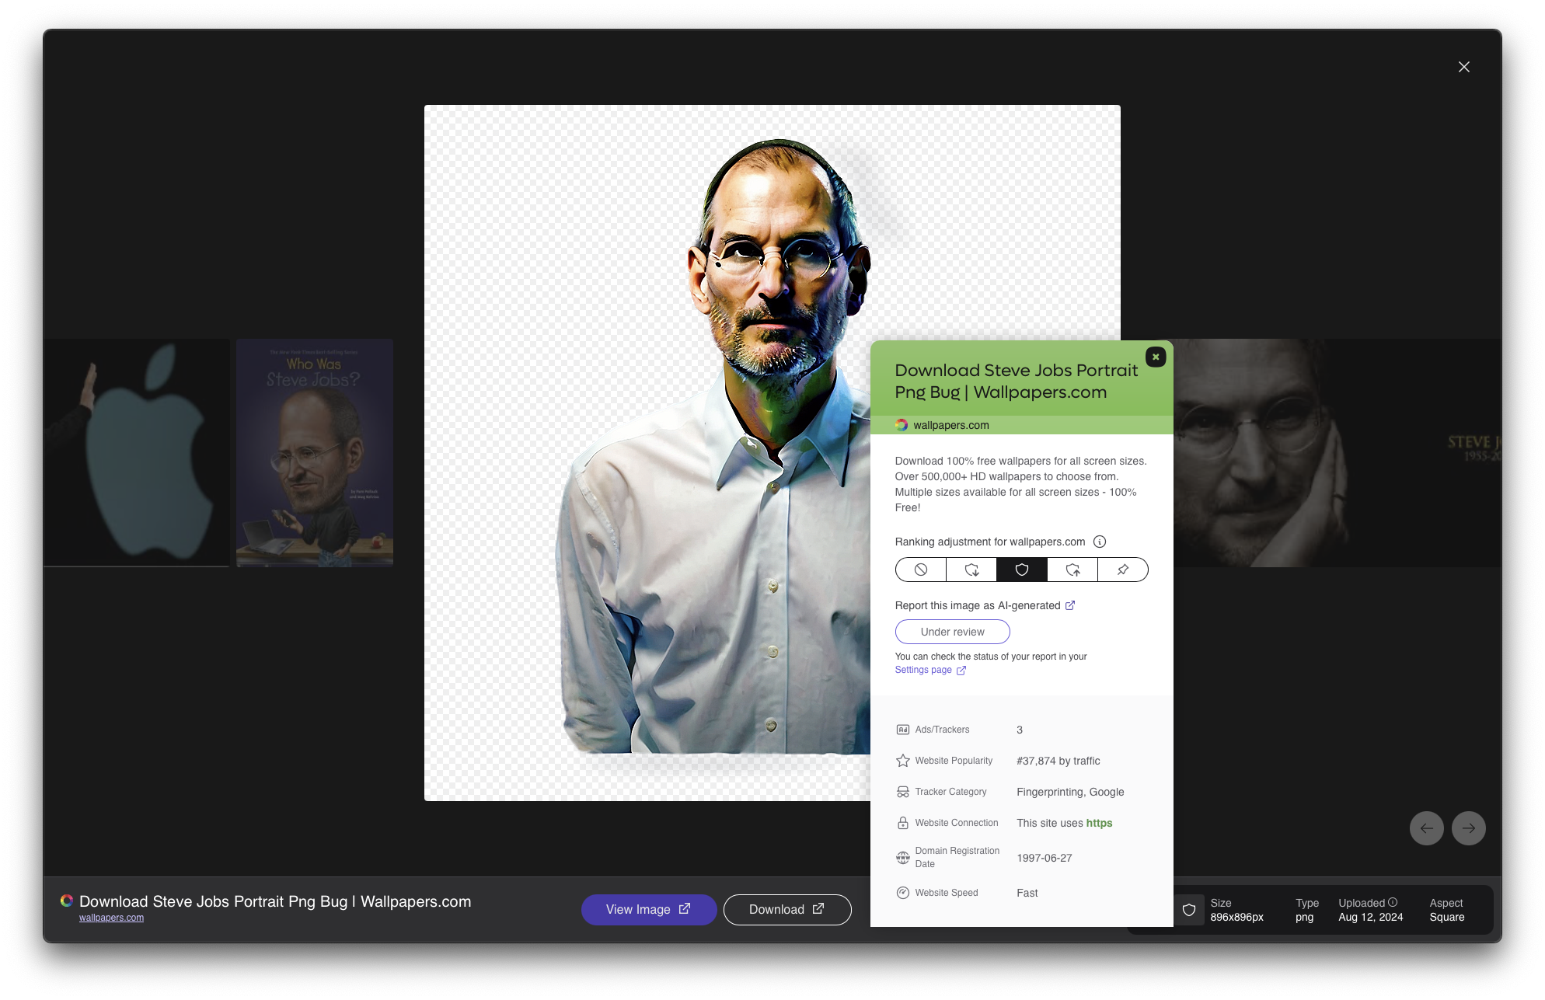Screen dimensions: 1545x1000
Task: Open the AI-generated report external link icon
Action: [1070, 605]
